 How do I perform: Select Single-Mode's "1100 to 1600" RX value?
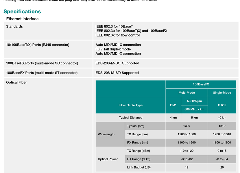[x=222, y=143]
